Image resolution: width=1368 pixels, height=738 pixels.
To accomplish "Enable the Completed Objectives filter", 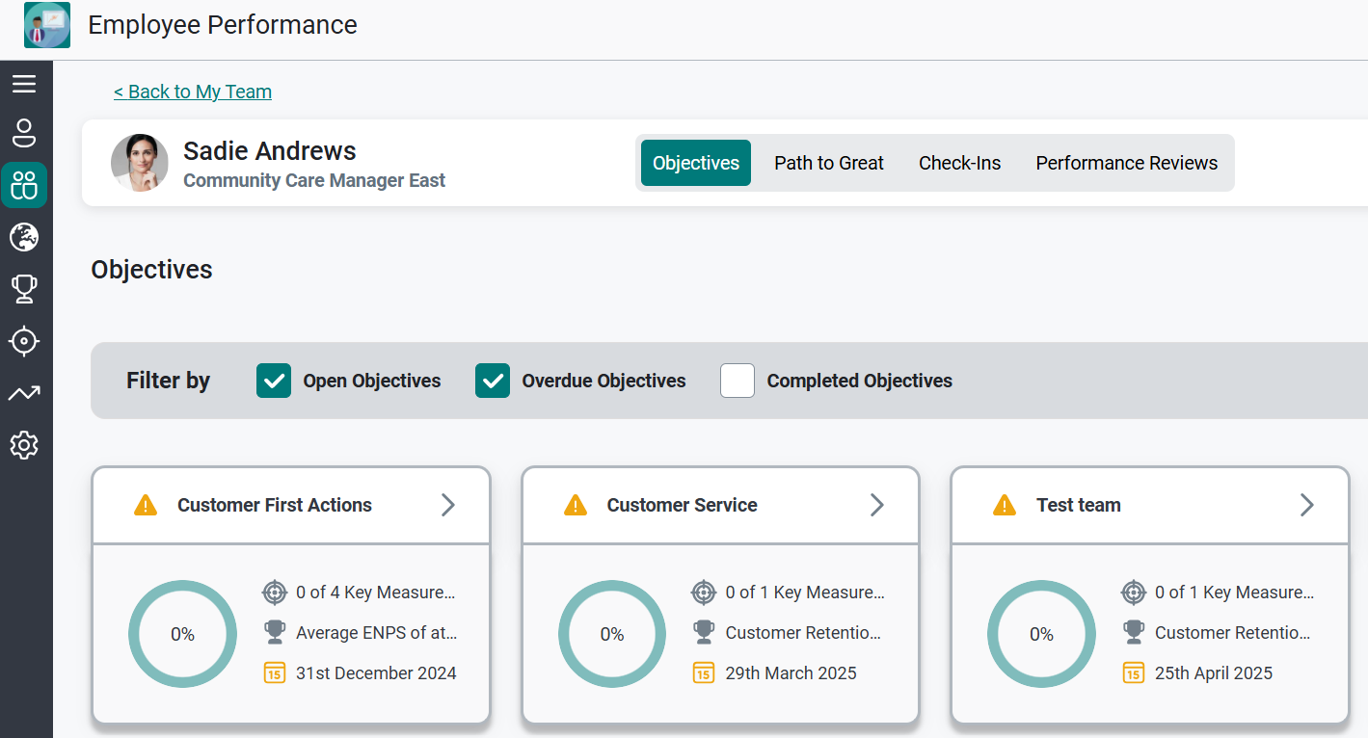I will 737,381.
